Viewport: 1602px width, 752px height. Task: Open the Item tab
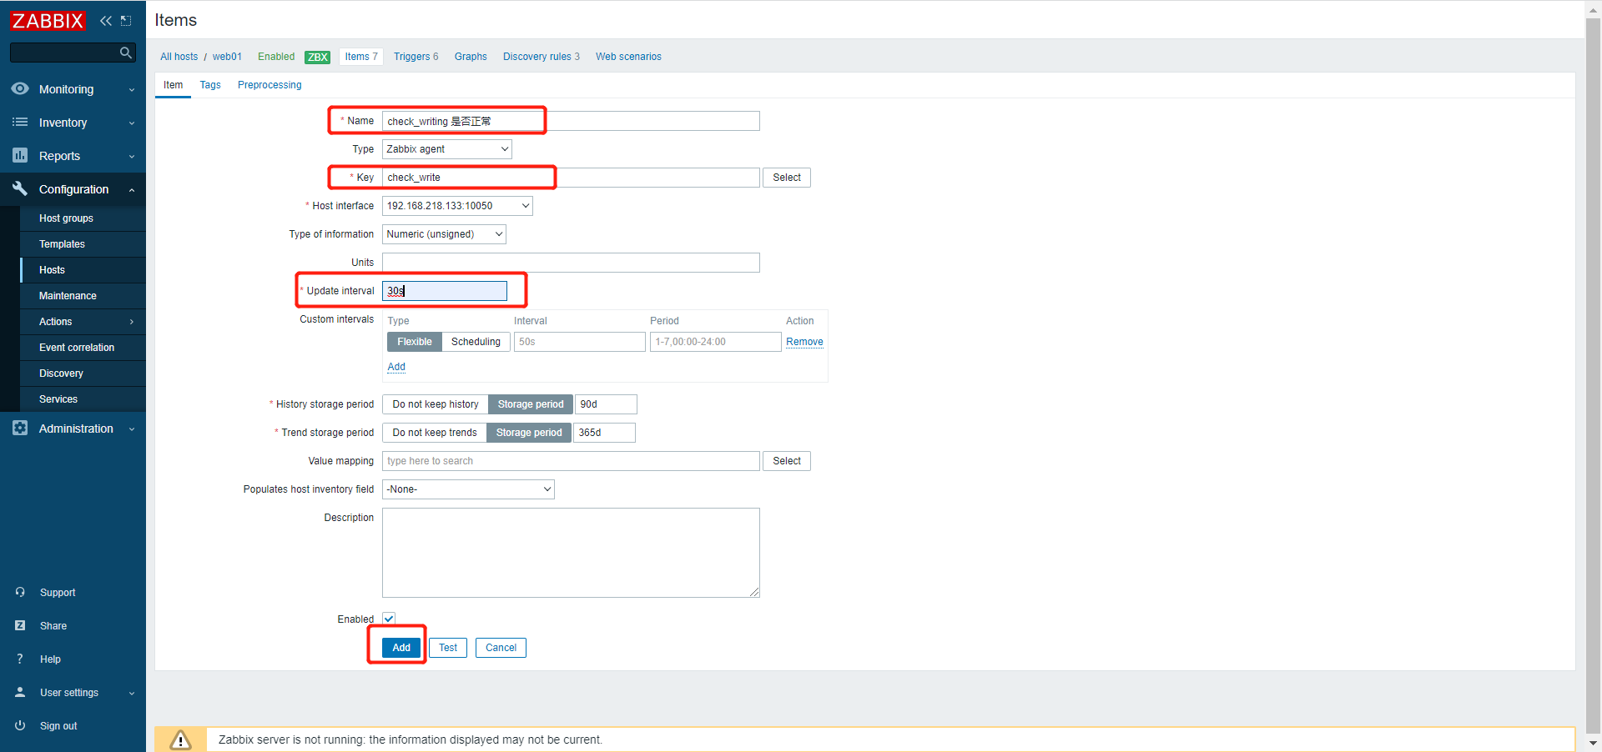click(173, 85)
